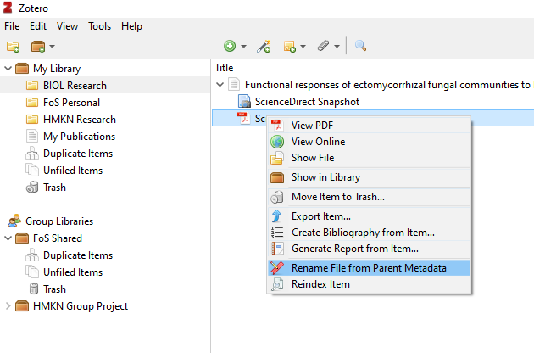Select the FoS Personal collection
Screen dimensions: 534x353
[71, 103]
